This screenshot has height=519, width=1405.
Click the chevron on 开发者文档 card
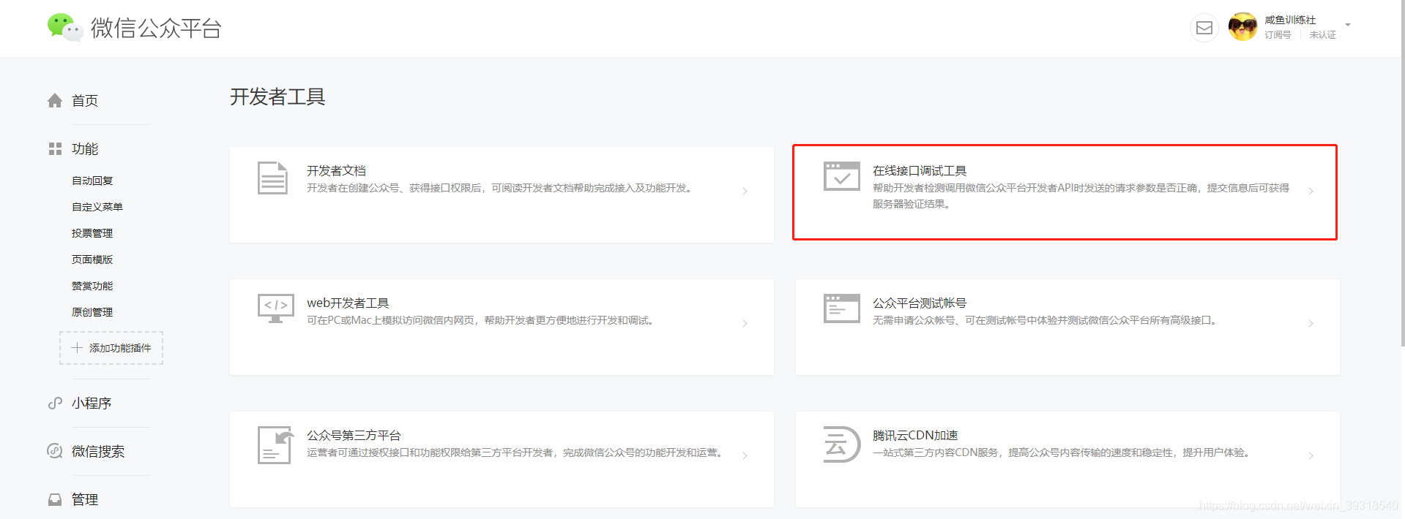(745, 191)
